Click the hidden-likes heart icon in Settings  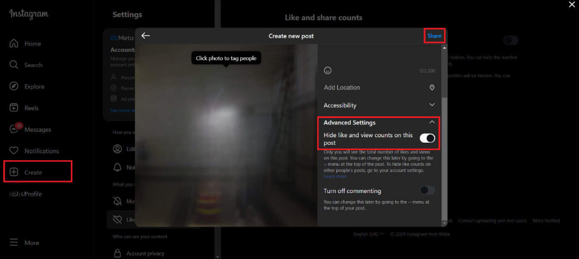117,219
